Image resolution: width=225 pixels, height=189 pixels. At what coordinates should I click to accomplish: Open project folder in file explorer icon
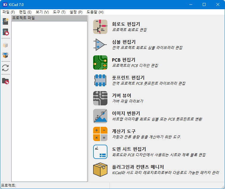(x=5, y=81)
